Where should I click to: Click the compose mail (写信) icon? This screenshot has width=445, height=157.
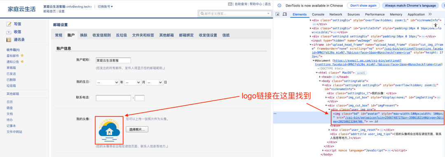[x=9, y=24]
